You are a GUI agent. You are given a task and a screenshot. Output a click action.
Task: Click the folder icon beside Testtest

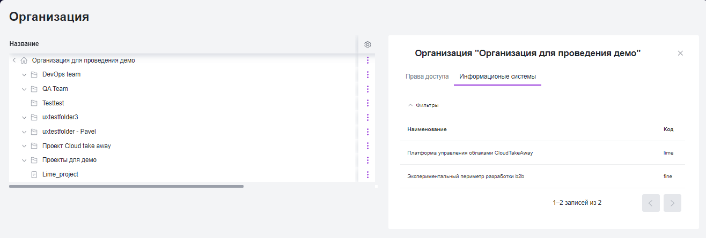tap(34, 103)
